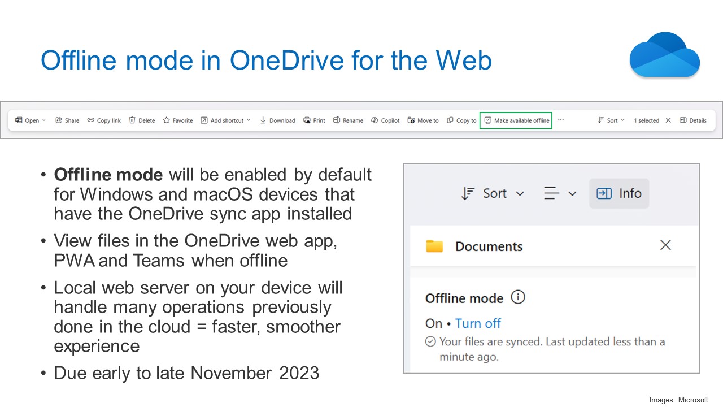Open the Add shortcut dropdown
The height and width of the screenshot is (407, 723).
point(249,120)
